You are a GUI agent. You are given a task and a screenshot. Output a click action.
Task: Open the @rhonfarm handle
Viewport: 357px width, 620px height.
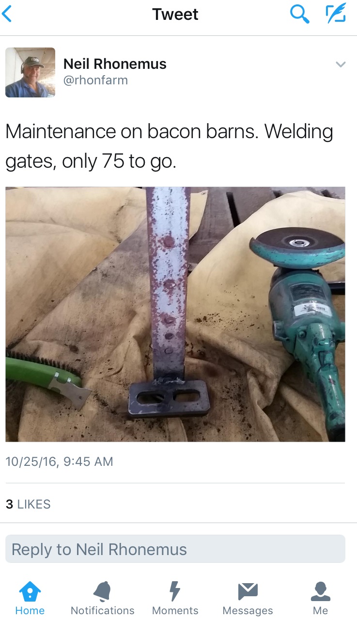coord(96,80)
